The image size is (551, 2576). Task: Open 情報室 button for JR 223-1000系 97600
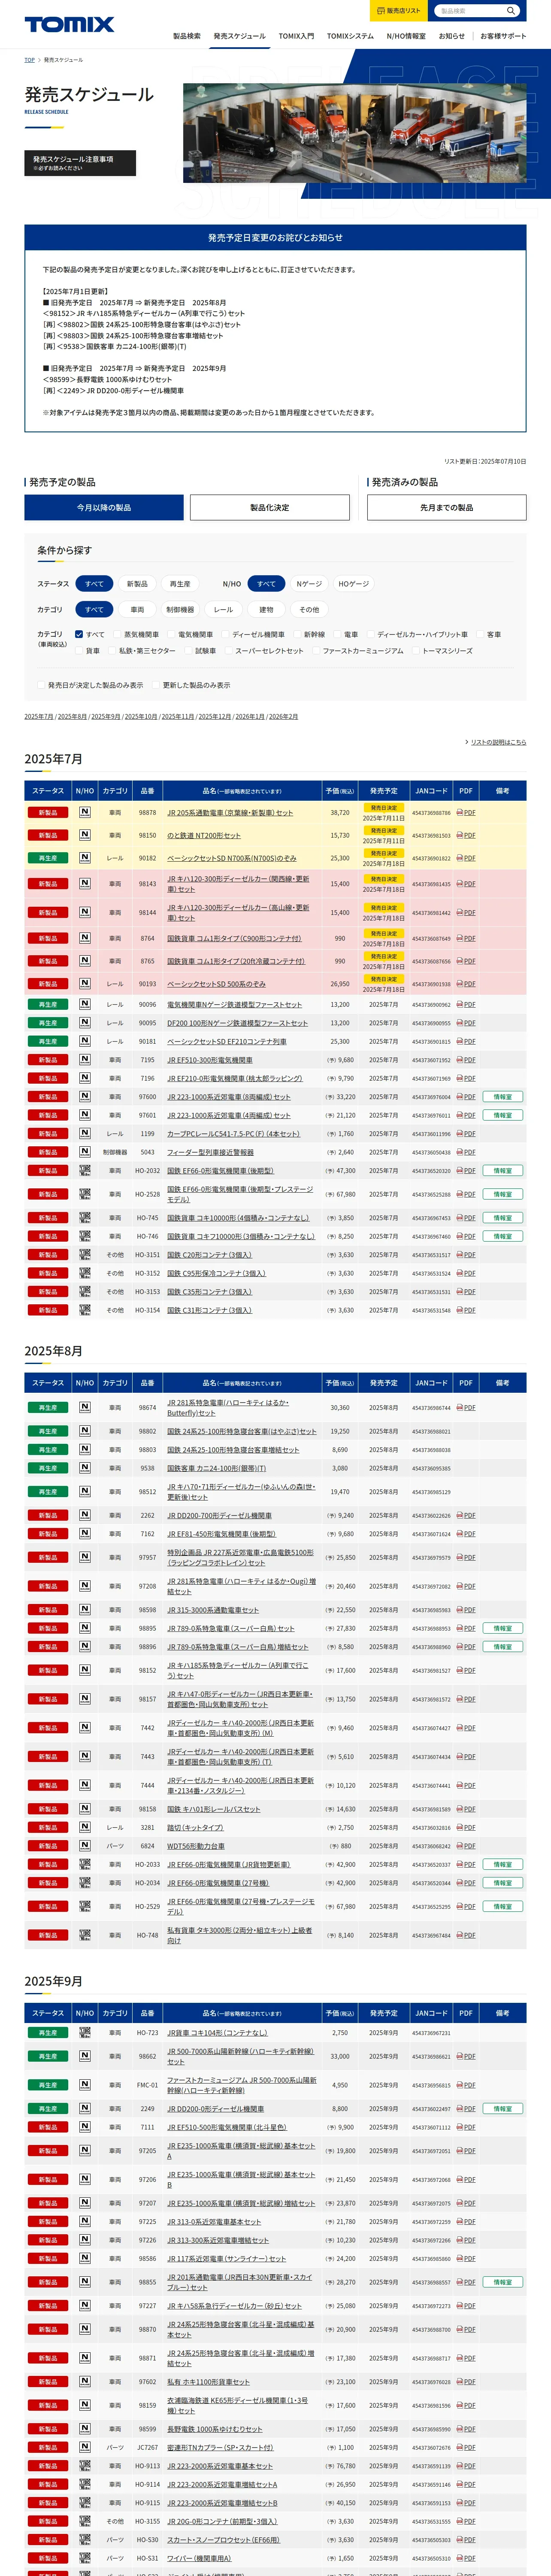click(x=503, y=1097)
